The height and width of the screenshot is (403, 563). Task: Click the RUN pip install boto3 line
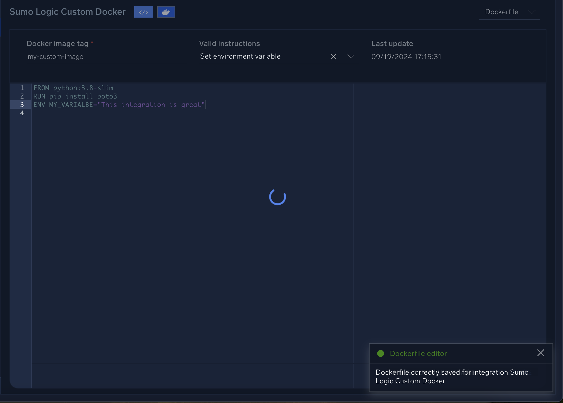[x=75, y=96]
